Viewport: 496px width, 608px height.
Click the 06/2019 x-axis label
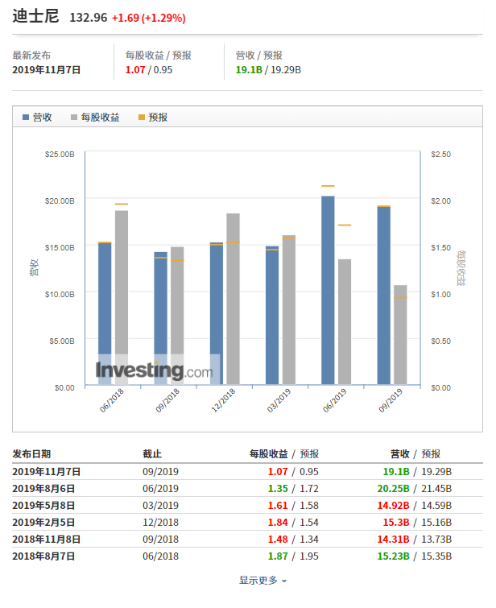pyautogui.click(x=335, y=400)
